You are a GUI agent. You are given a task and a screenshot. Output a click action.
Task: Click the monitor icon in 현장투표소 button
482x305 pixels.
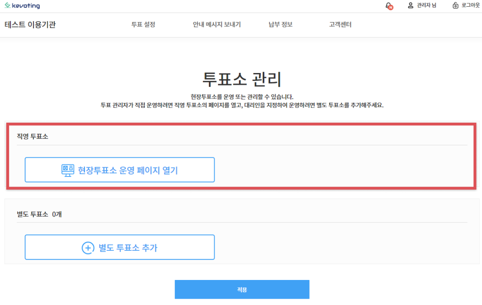coord(68,170)
